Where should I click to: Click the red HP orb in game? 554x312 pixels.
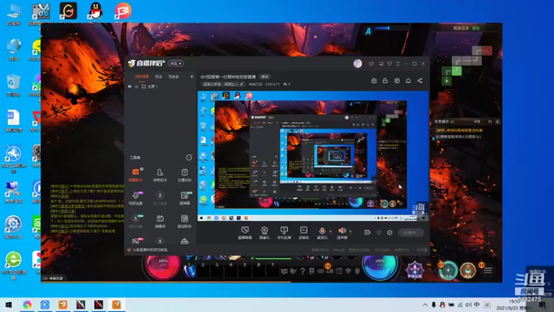163,264
